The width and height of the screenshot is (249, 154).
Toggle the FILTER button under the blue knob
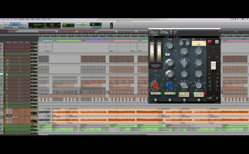(x=172, y=93)
